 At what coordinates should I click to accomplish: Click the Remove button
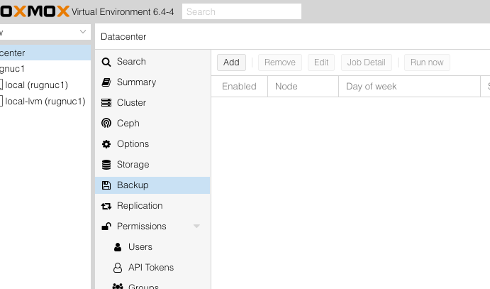point(280,62)
